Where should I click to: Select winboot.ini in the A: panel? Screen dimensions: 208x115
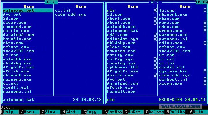[x=173, y=79]
